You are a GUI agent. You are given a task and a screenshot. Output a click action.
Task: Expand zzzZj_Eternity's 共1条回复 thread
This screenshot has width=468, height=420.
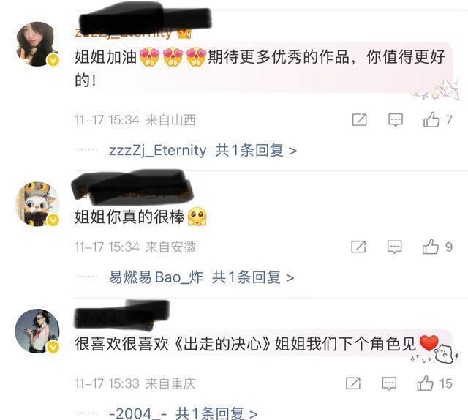(256, 150)
